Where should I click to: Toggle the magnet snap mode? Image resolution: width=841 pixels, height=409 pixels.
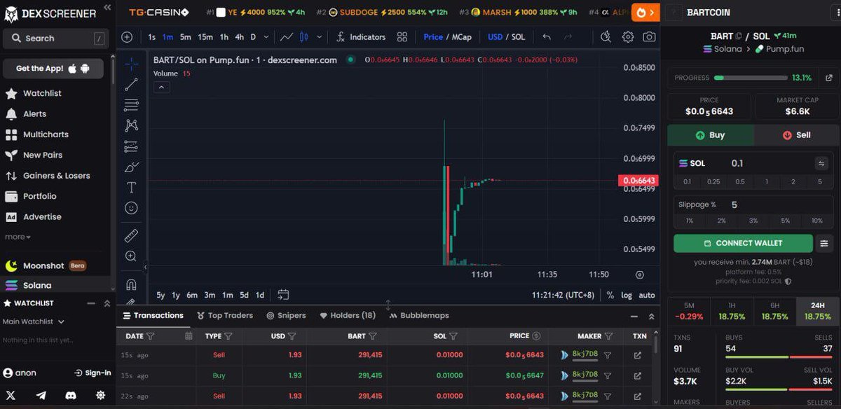131,284
